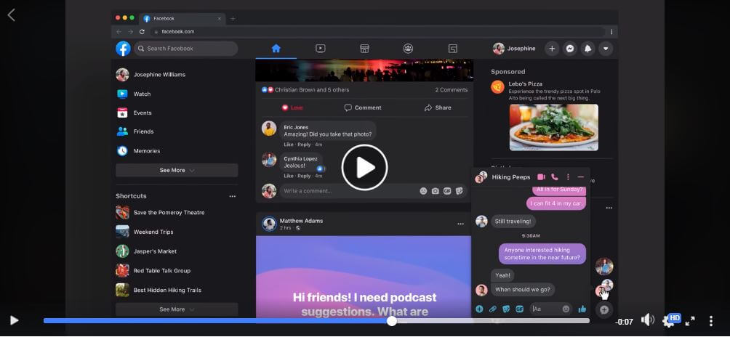Open the account dropdown arrow

pyautogui.click(x=606, y=49)
